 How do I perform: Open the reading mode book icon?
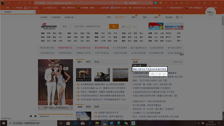click(30, 3)
